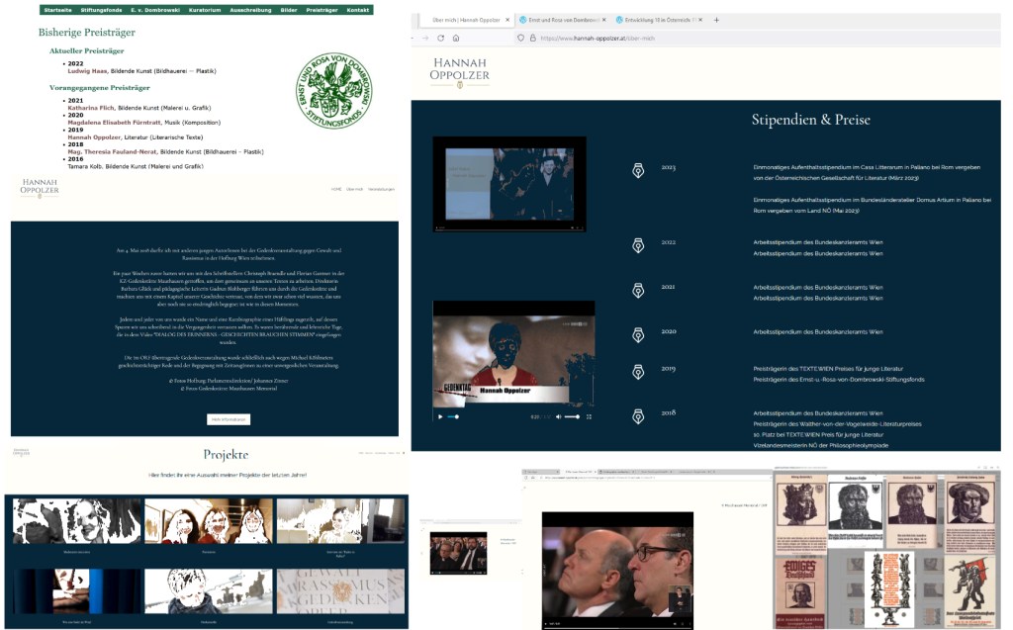Open the Kontakt page from green navbar
Screen dimensions: 1013x630
tap(357, 9)
